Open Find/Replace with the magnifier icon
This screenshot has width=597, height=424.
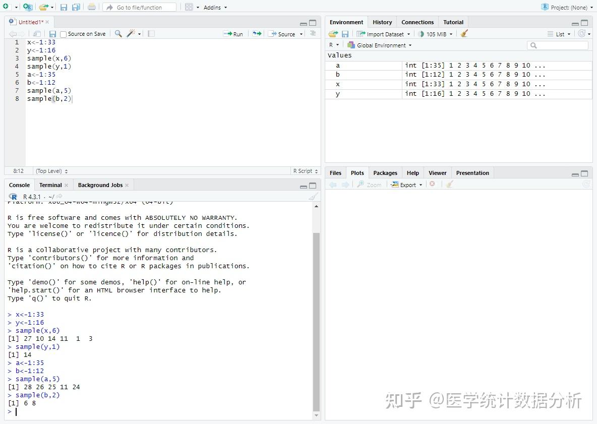(x=117, y=33)
